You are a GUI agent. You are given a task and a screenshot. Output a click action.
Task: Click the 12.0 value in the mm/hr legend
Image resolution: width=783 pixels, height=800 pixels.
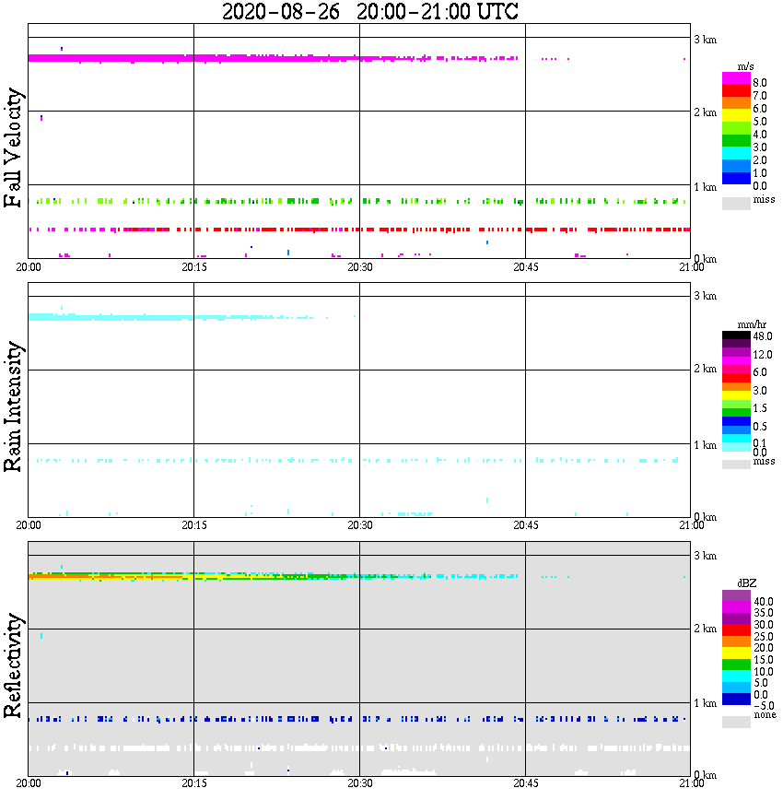coord(763,355)
